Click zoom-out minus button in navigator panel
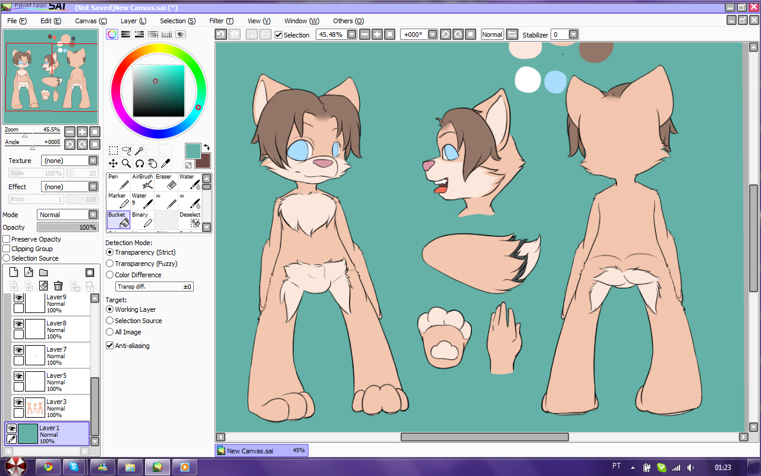761x476 pixels. click(x=70, y=131)
